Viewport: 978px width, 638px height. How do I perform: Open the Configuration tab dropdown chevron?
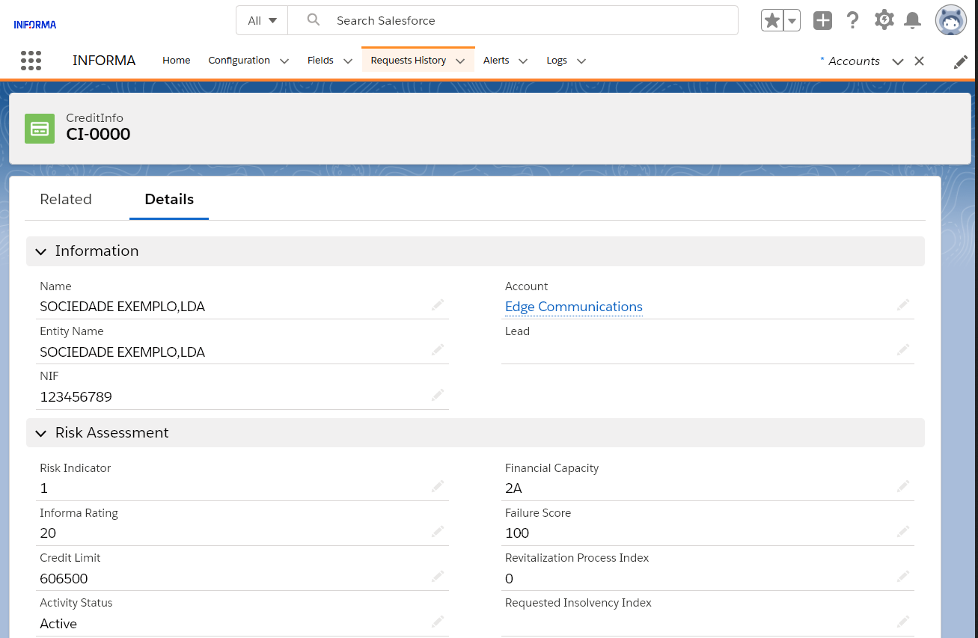coord(284,61)
